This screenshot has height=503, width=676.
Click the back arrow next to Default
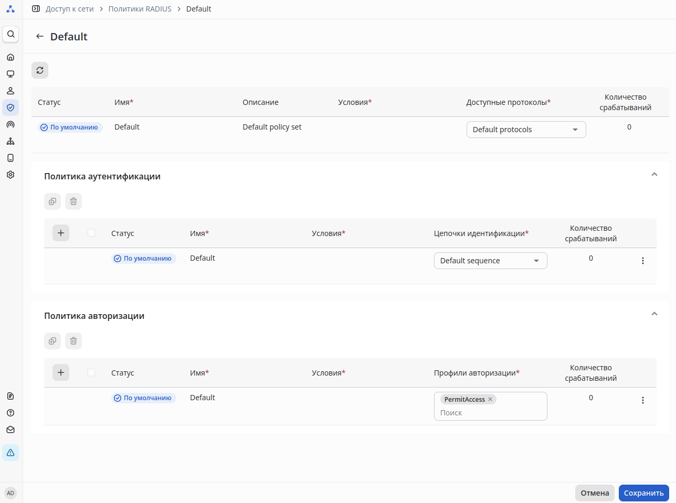39,37
